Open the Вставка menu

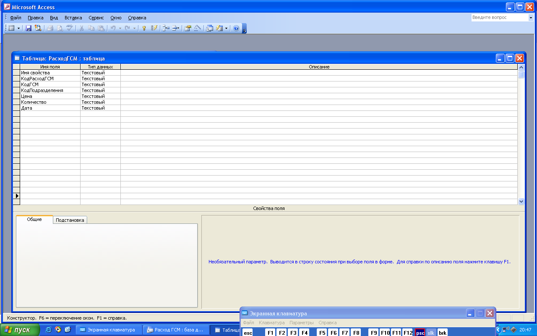click(73, 18)
